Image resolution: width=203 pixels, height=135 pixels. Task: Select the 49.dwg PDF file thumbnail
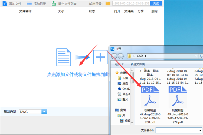(178, 97)
